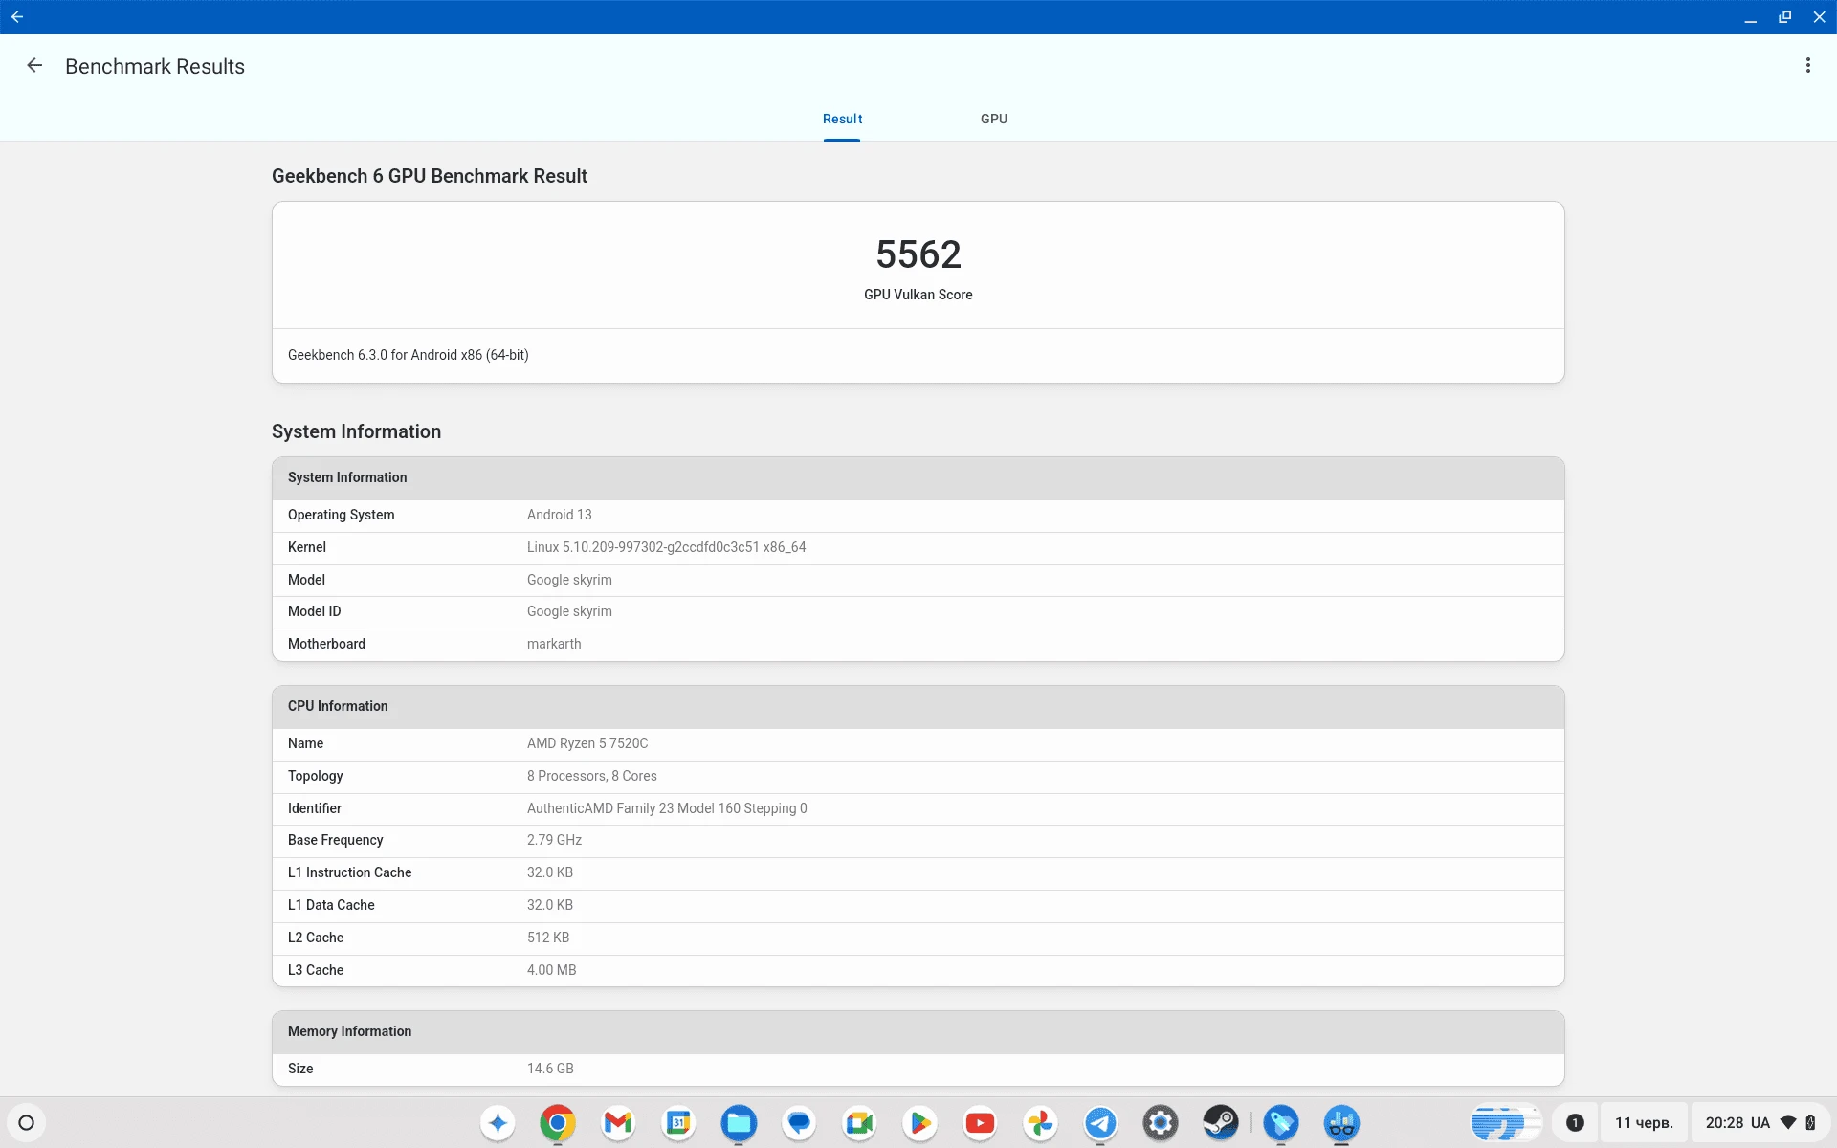Select the Android 13 value
Image resolution: width=1837 pixels, height=1148 pixels.
tap(560, 515)
